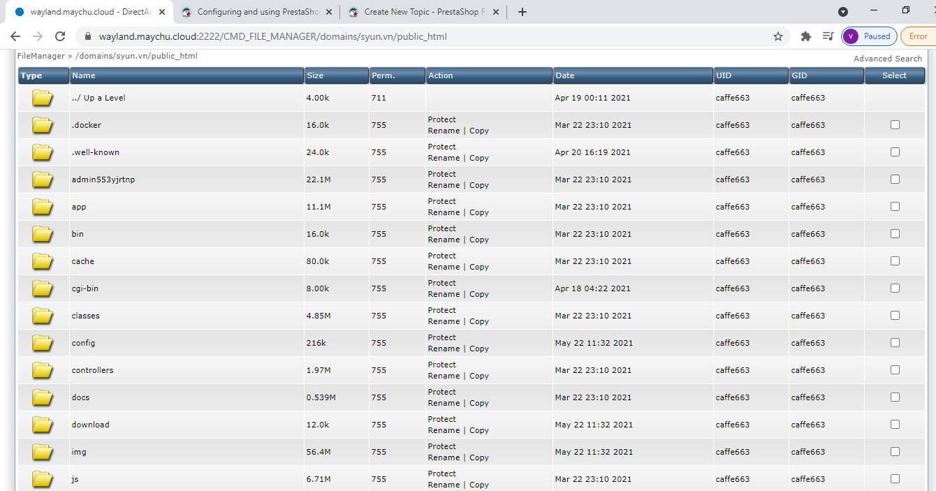This screenshot has width=936, height=491.
Task: Click Advanced Search link
Action: coord(888,59)
